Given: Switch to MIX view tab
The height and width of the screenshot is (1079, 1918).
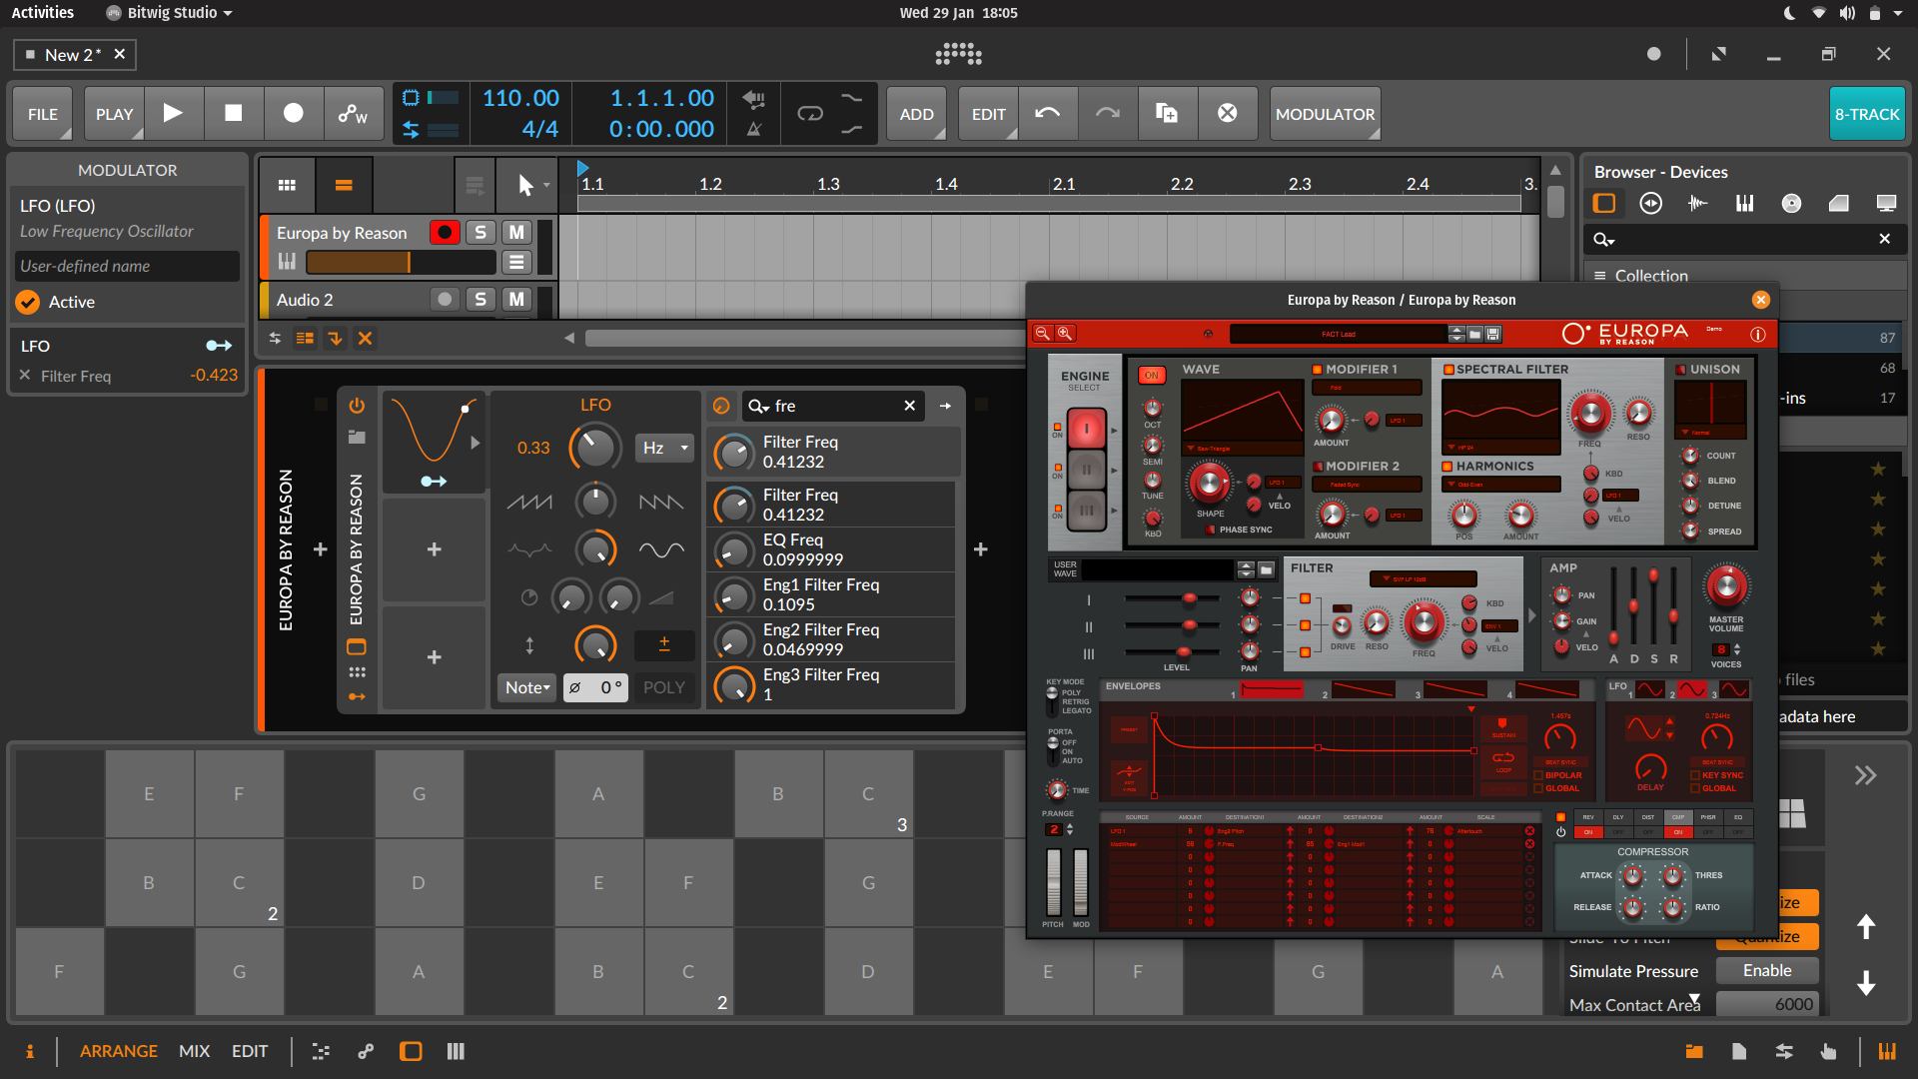Looking at the screenshot, I should point(194,1051).
